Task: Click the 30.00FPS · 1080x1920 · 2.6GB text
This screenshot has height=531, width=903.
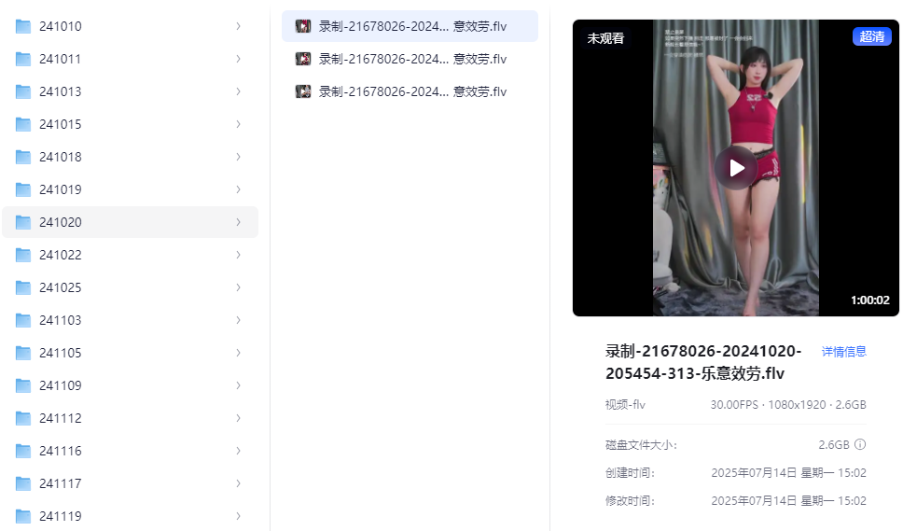Action: [x=788, y=405]
